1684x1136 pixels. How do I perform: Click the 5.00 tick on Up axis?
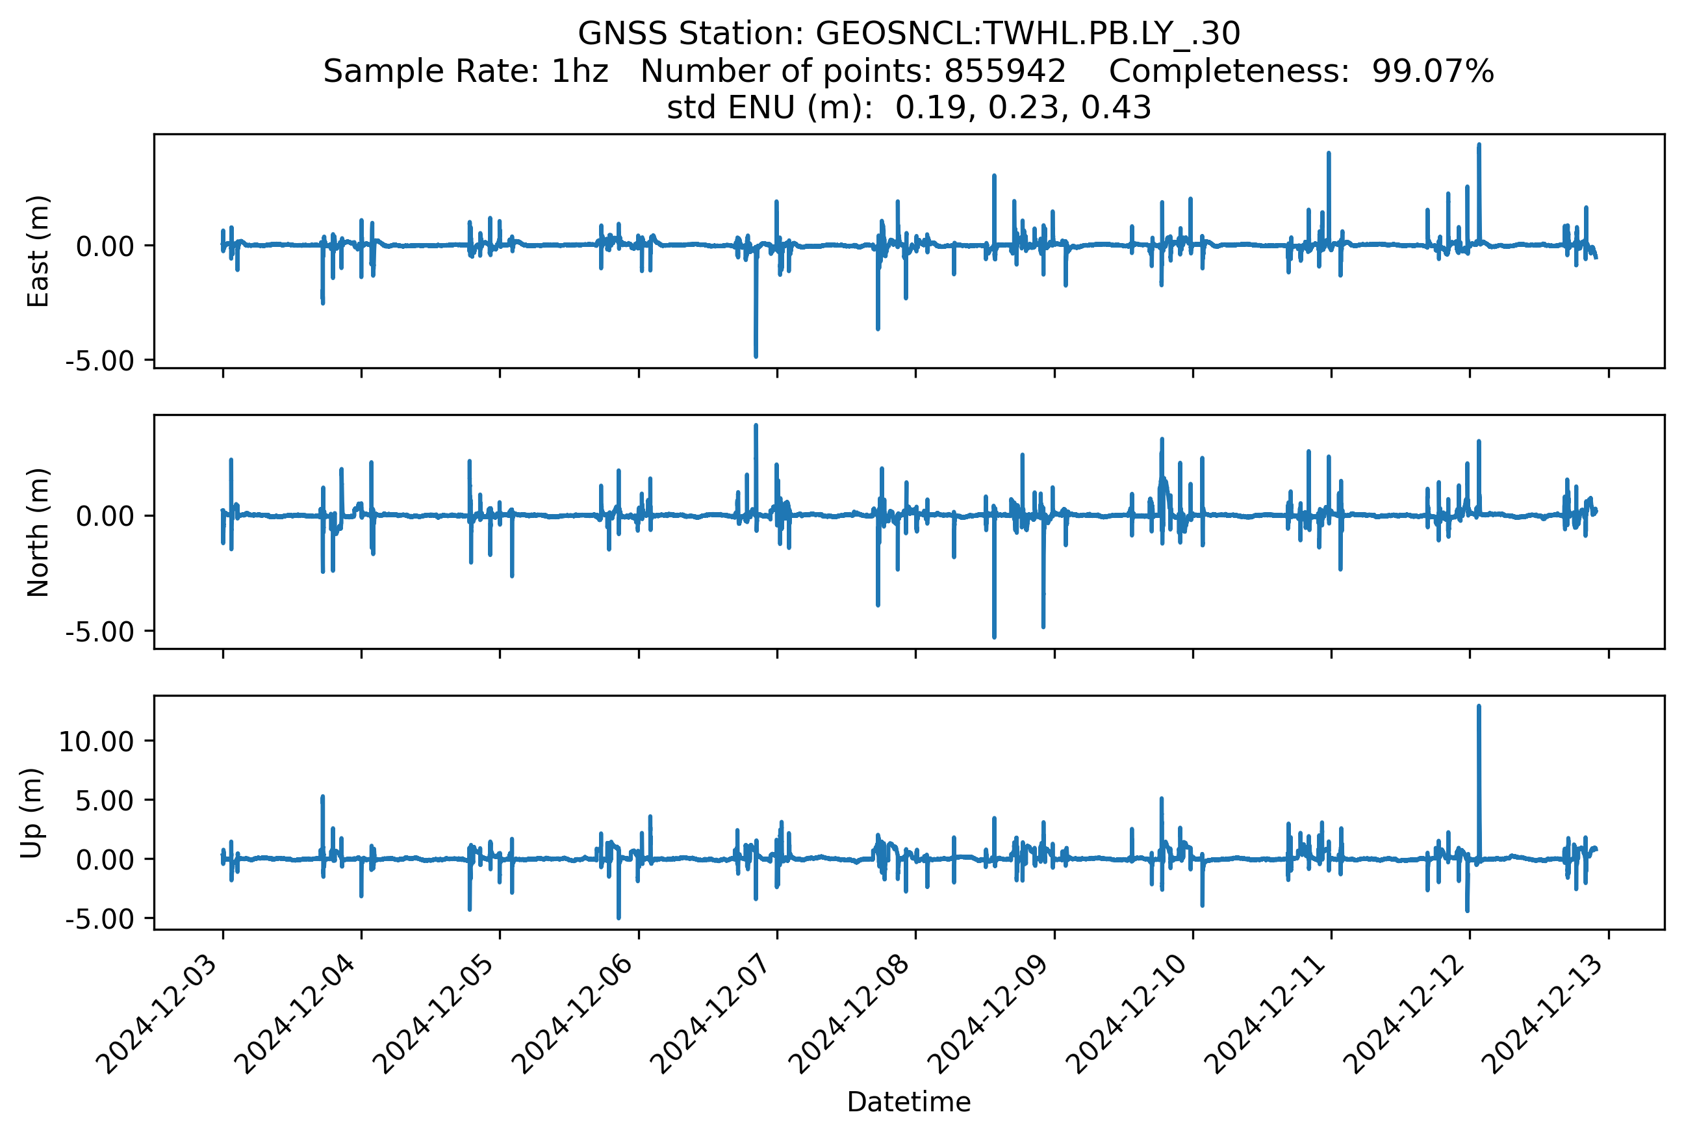[x=106, y=801]
